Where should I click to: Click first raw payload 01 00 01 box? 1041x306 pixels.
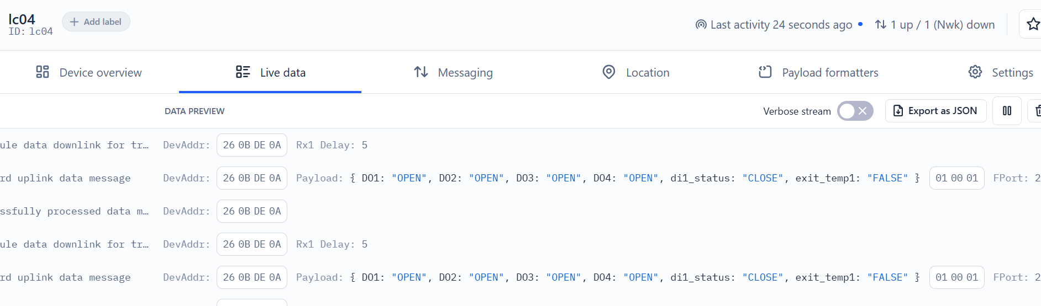(956, 178)
